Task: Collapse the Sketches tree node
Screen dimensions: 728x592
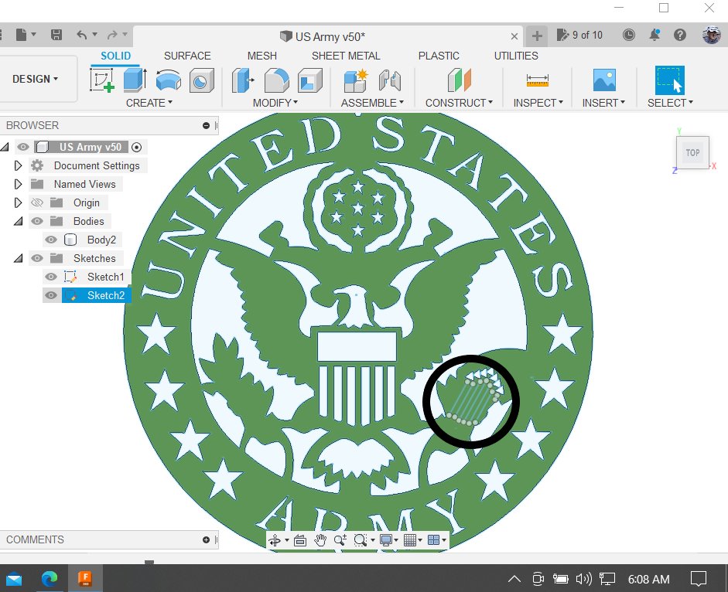Action: pos(18,258)
